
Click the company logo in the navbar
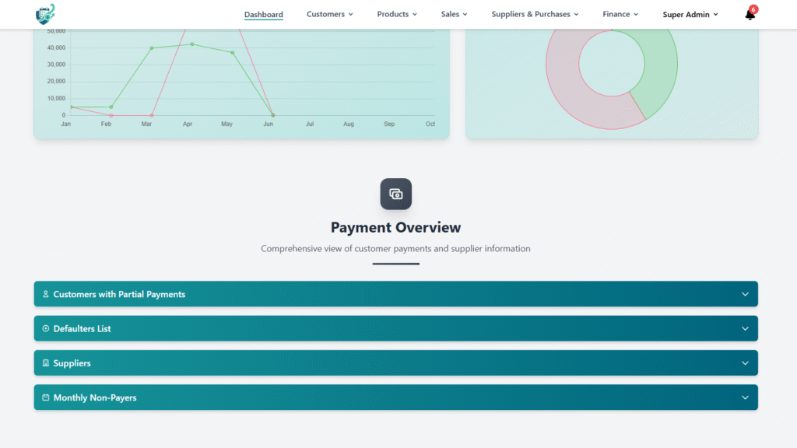pos(45,14)
